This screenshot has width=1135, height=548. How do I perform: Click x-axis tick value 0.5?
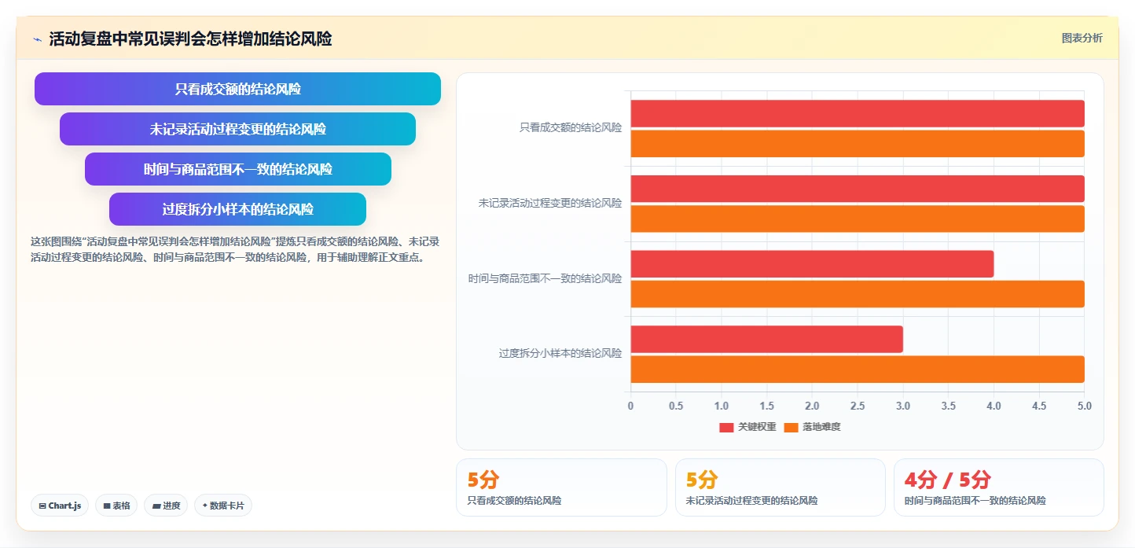point(676,406)
